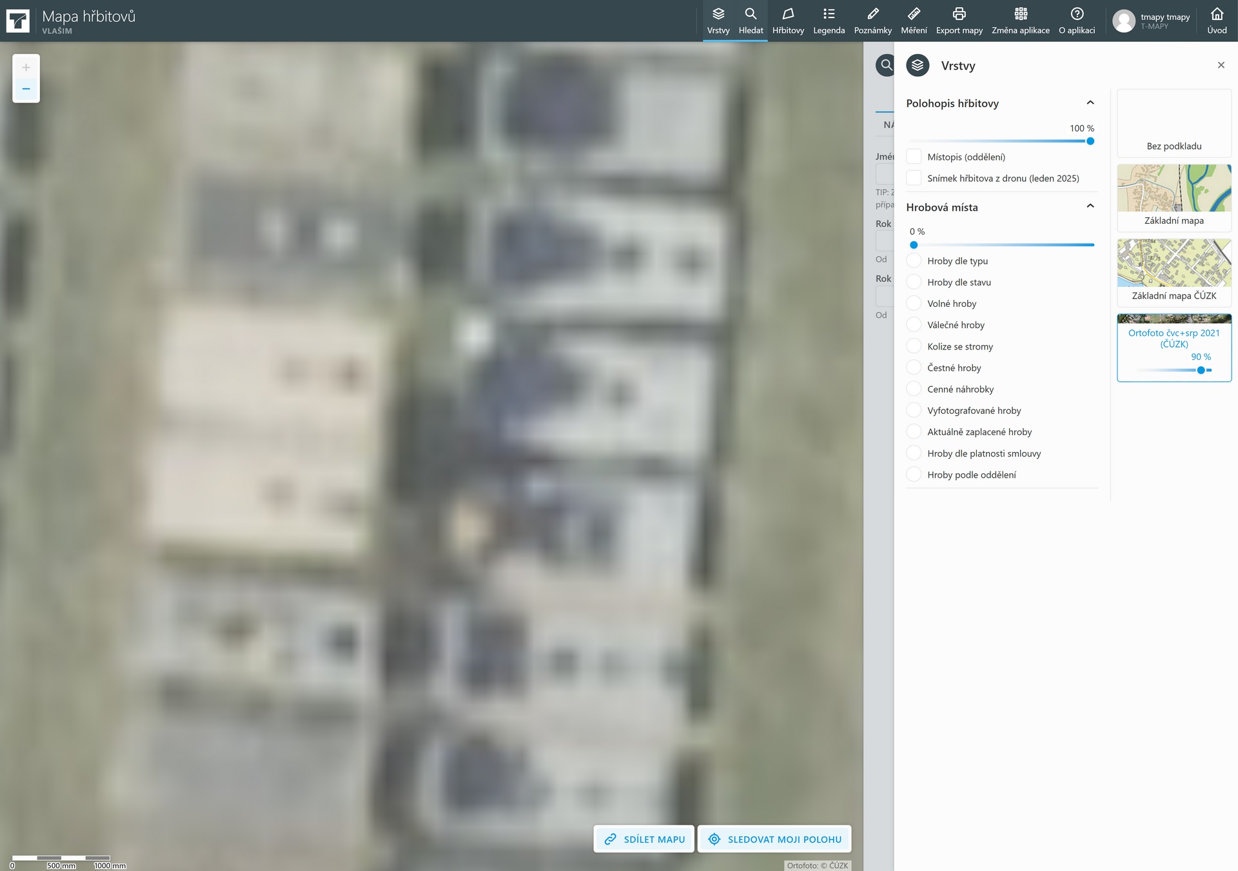Select Kolize se stromy option

coord(914,346)
